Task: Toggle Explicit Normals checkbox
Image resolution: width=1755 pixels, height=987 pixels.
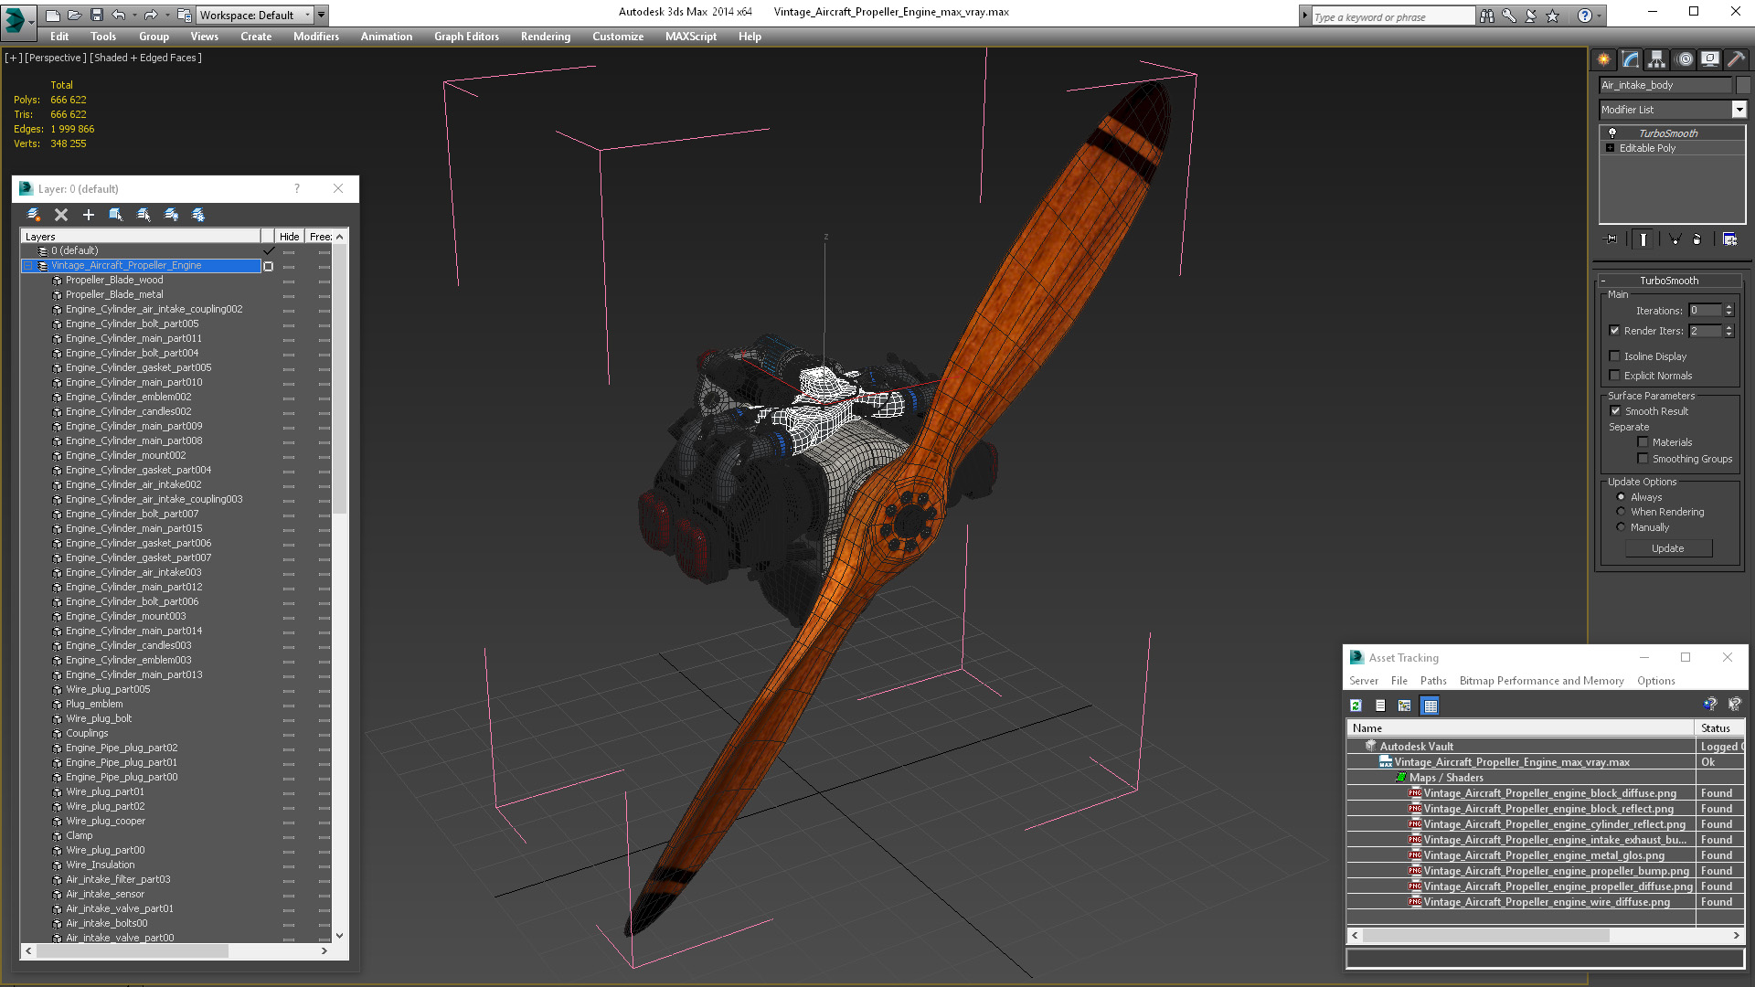Action: click(x=1614, y=376)
